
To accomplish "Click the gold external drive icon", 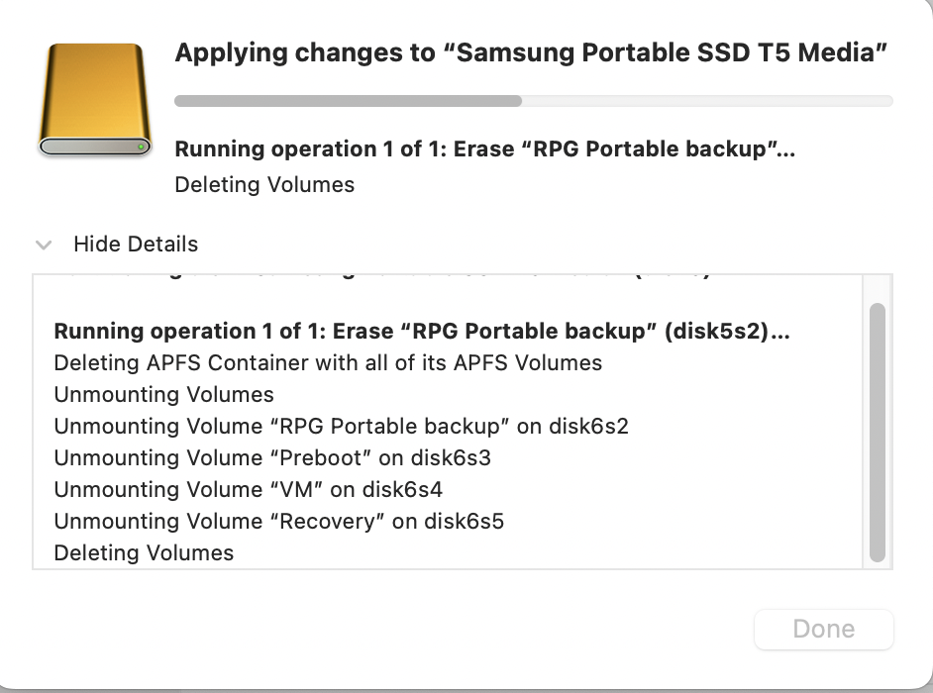I will (x=95, y=100).
